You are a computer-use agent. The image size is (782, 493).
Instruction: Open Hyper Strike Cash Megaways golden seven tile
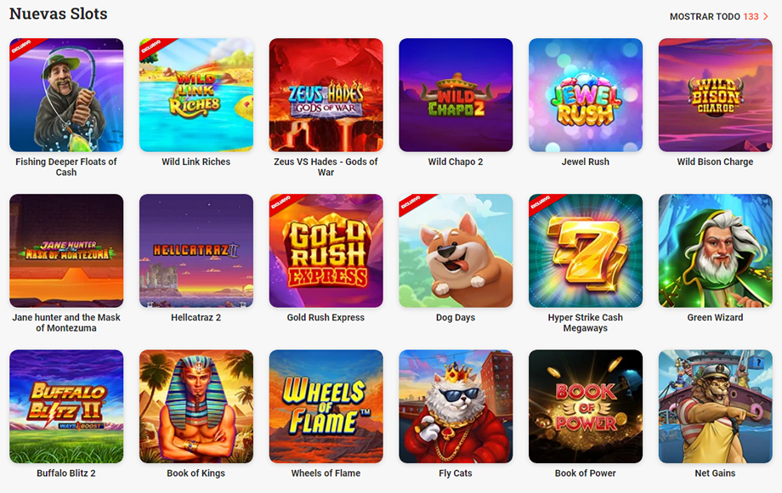tap(586, 251)
